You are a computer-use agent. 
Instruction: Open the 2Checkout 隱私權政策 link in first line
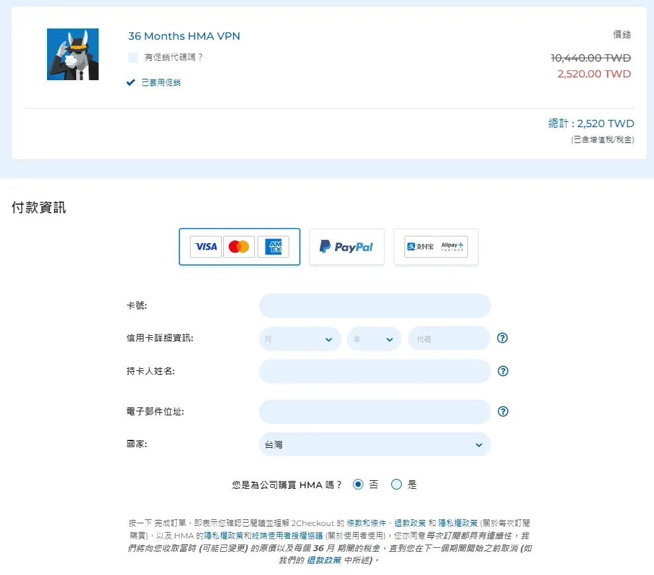pos(458,523)
